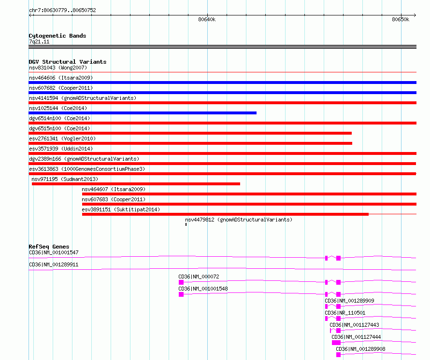Click the nsv4141594 (gnomADStructuralVariants) label

[83, 98]
